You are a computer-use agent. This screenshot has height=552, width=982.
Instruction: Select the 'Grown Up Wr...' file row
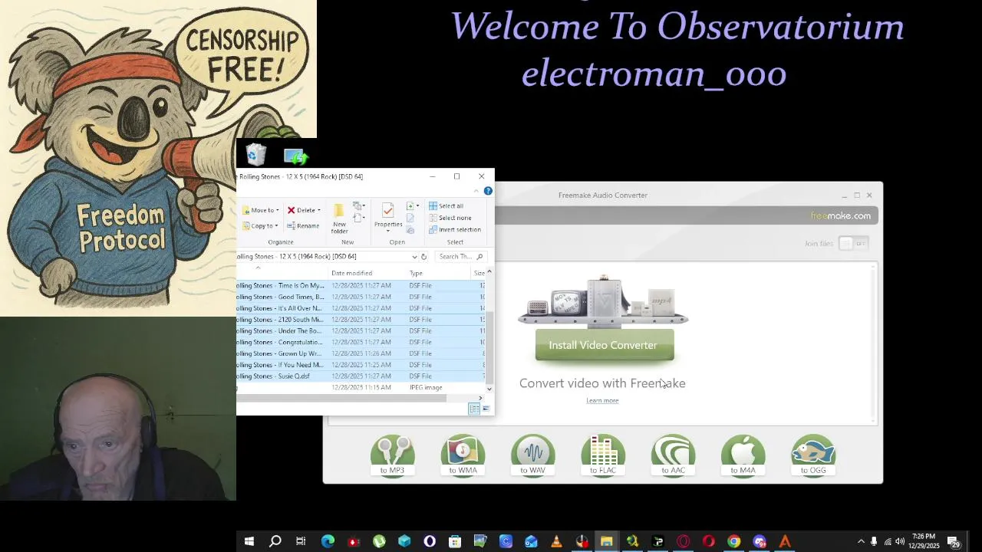pyautogui.click(x=361, y=353)
